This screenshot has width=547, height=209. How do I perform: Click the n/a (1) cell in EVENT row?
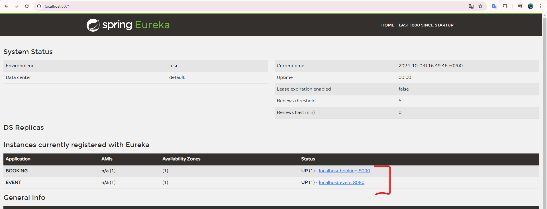pyautogui.click(x=109, y=183)
